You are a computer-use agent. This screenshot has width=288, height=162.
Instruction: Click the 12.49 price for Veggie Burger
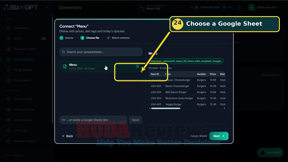click(213, 104)
